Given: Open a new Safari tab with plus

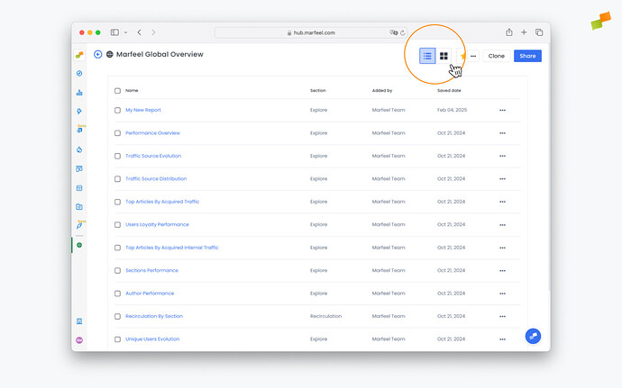Looking at the screenshot, I should (524, 32).
